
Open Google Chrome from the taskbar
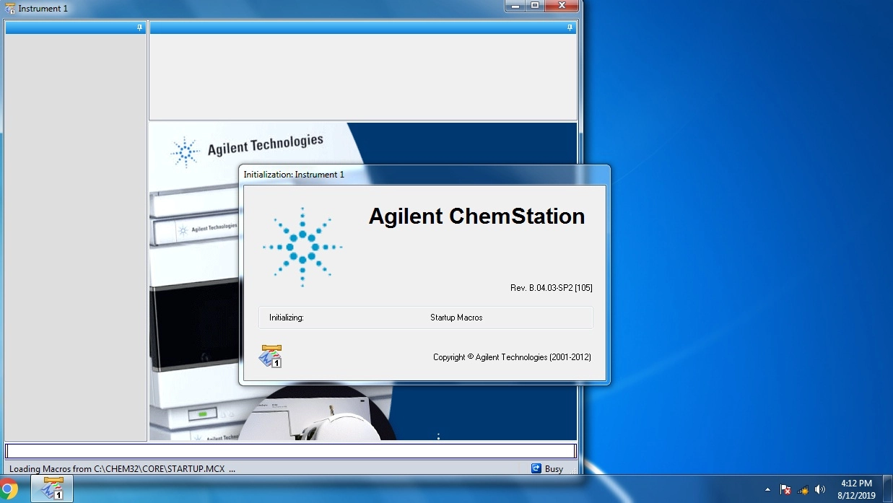pyautogui.click(x=7, y=489)
